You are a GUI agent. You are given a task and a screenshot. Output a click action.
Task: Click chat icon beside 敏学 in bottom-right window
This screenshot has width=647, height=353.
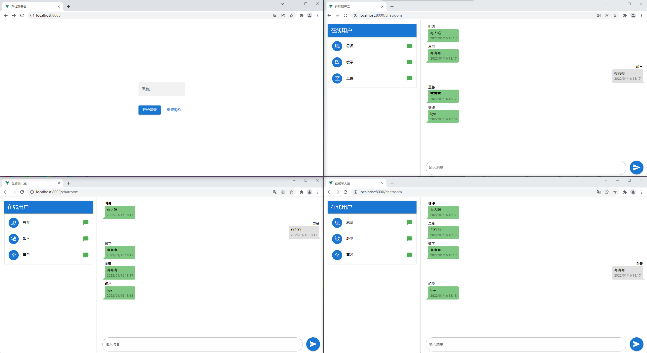pos(409,239)
